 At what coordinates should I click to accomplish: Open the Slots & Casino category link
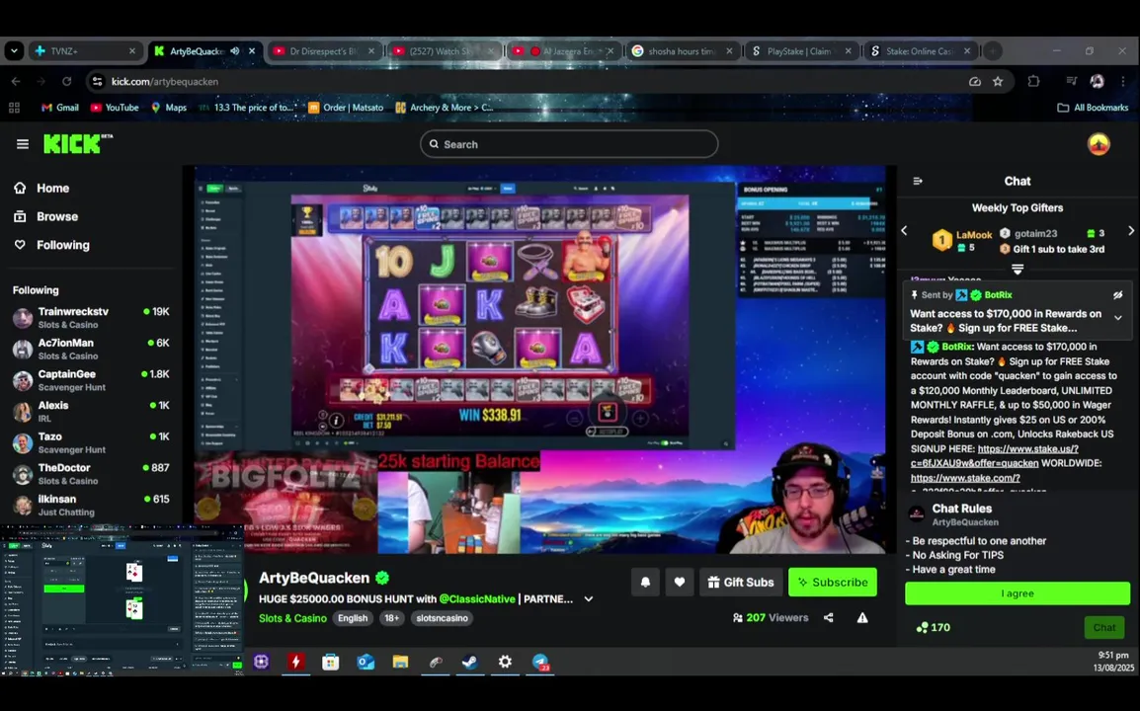[292, 618]
